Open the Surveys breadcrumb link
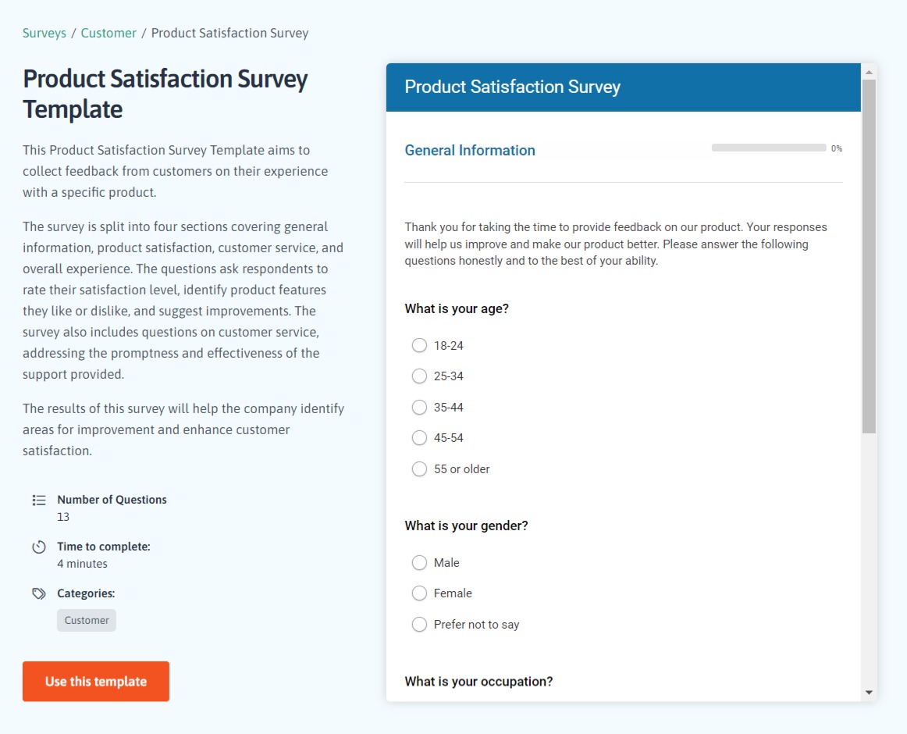 click(x=44, y=33)
